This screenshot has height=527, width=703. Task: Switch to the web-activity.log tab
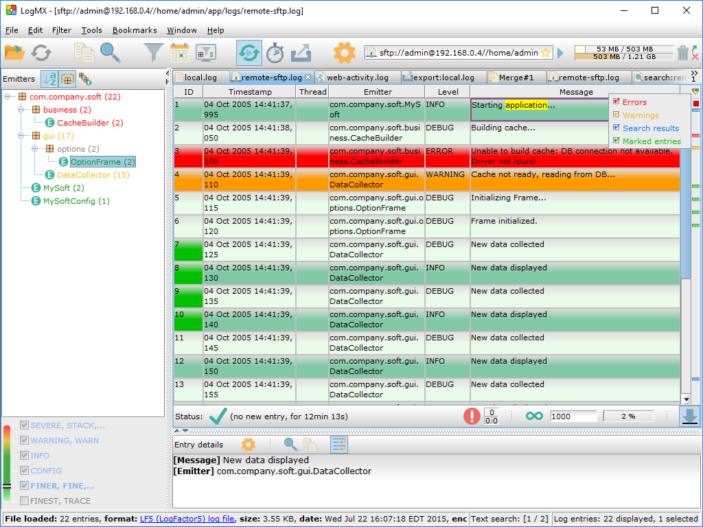pos(357,78)
